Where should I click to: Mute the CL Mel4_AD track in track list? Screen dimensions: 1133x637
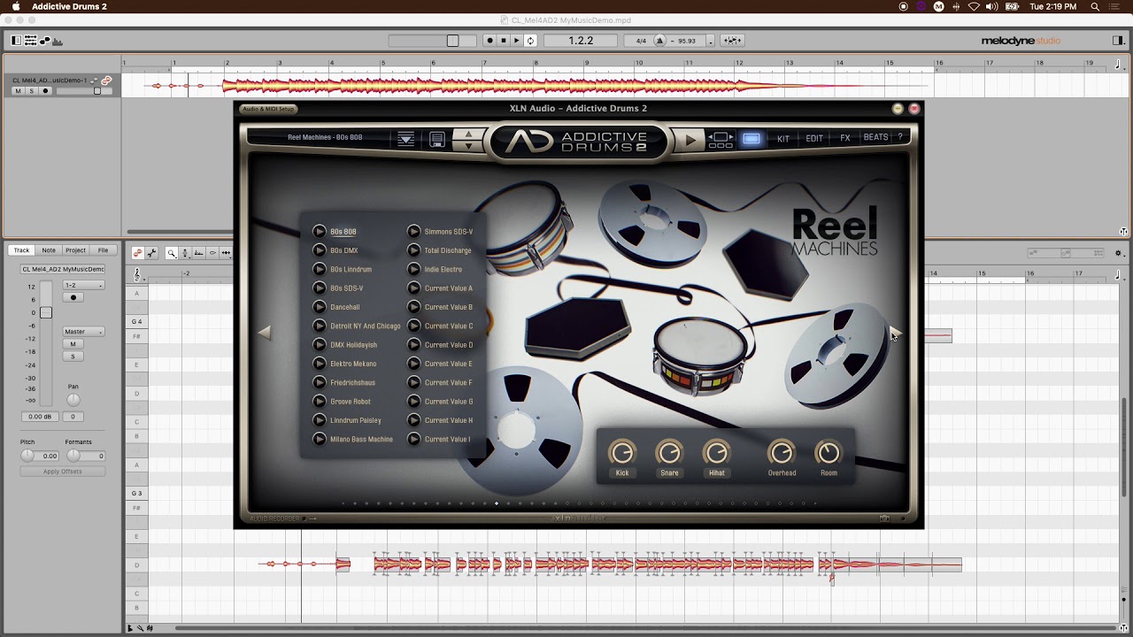point(18,91)
